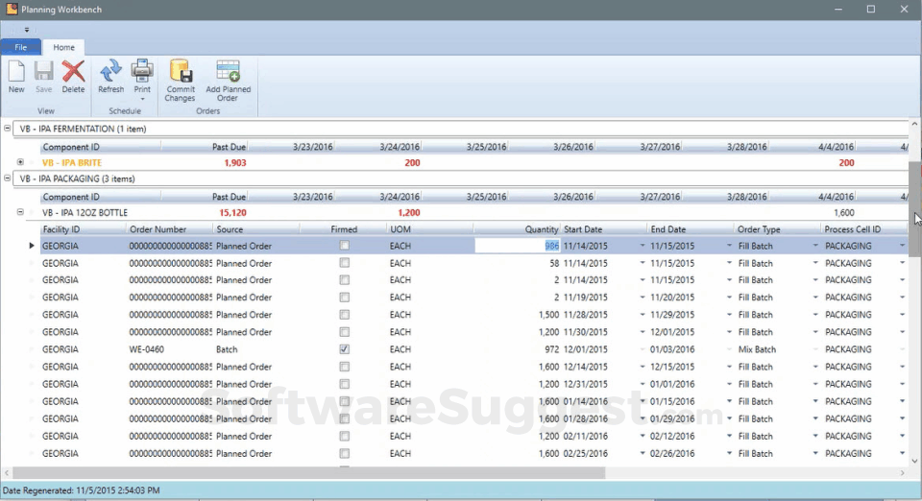Image resolution: width=922 pixels, height=501 pixels.
Task: Click the horizontal scrollbar at bottom
Action: [x=307, y=473]
